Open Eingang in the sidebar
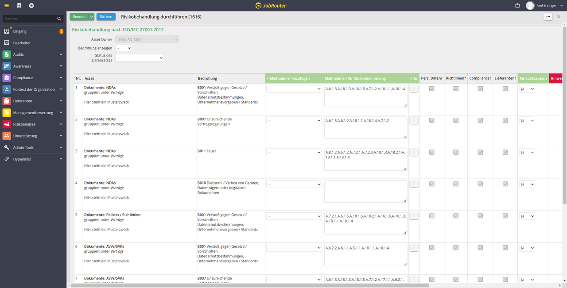The width and height of the screenshot is (567, 288). point(33,31)
